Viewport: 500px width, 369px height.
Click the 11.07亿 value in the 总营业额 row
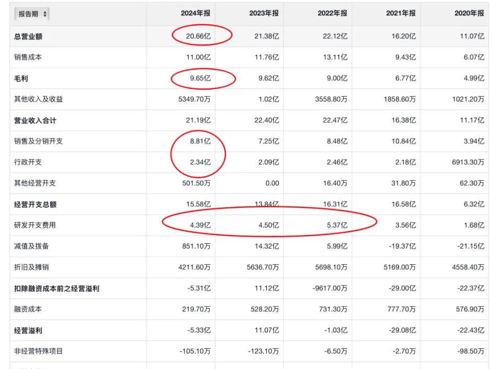tap(472, 37)
